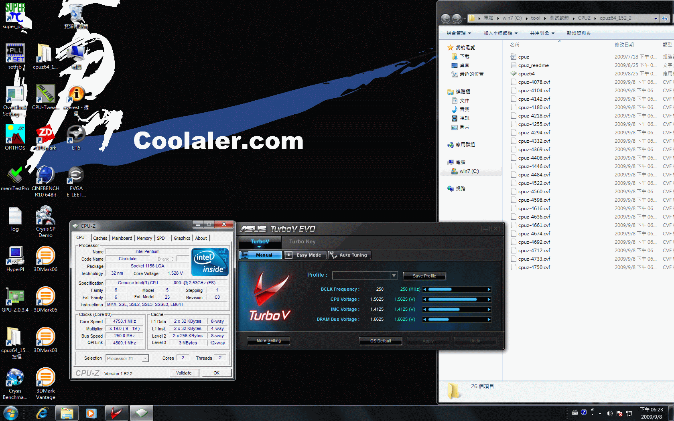Open the SPD tab in CPU-Z
The width and height of the screenshot is (674, 421).
[x=160, y=238]
